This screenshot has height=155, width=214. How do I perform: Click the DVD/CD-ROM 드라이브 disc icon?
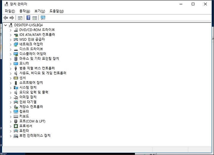pos(16,30)
